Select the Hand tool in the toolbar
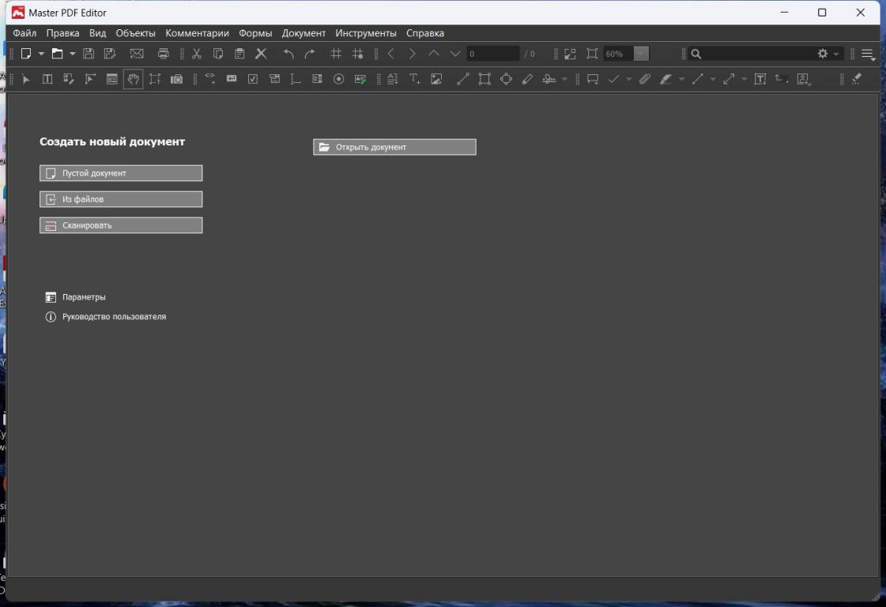 (x=133, y=79)
